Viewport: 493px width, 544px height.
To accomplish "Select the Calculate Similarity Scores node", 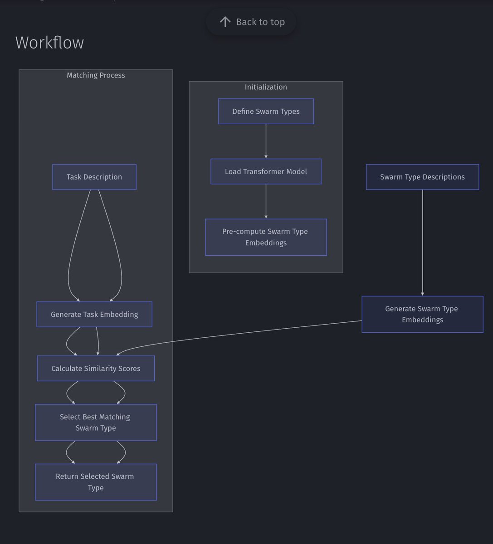I will pos(96,369).
